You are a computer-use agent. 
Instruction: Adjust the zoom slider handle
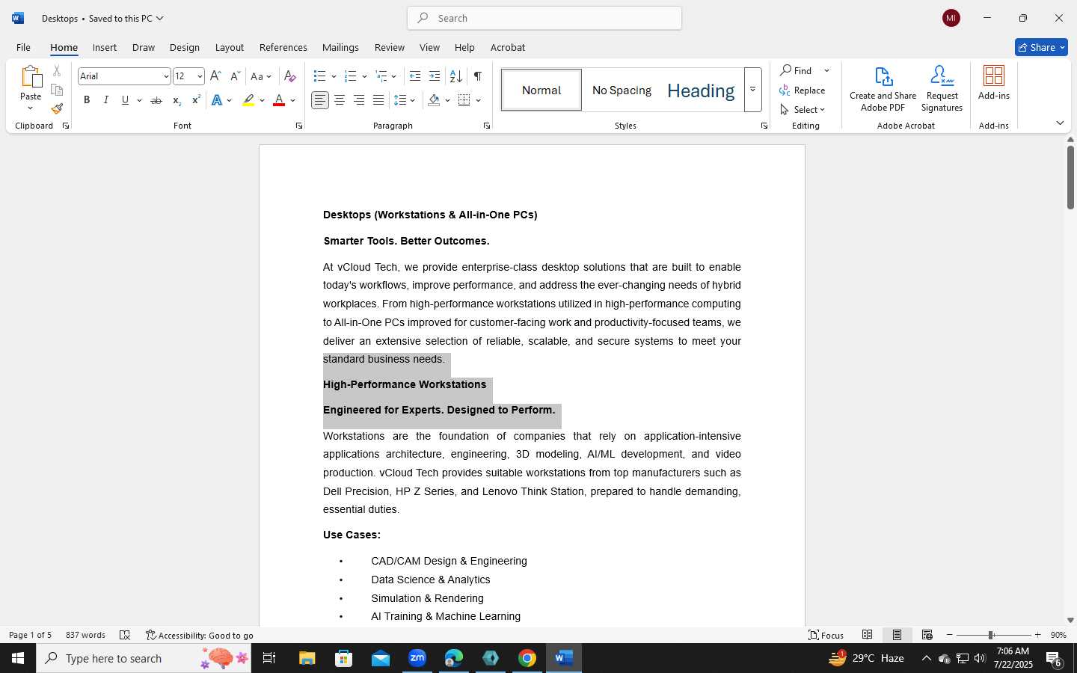pyautogui.click(x=990, y=635)
